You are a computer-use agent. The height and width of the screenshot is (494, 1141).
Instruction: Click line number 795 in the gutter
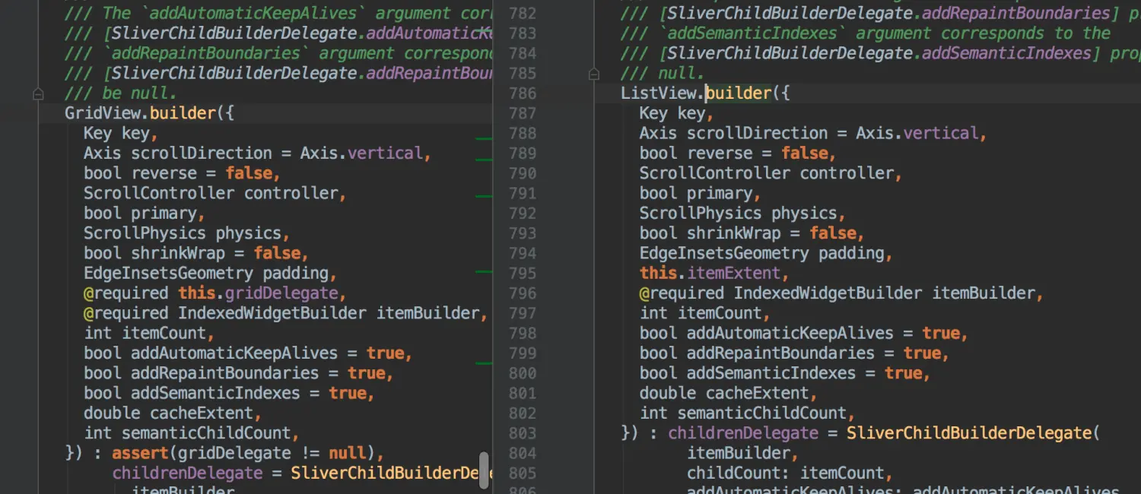pyautogui.click(x=522, y=274)
